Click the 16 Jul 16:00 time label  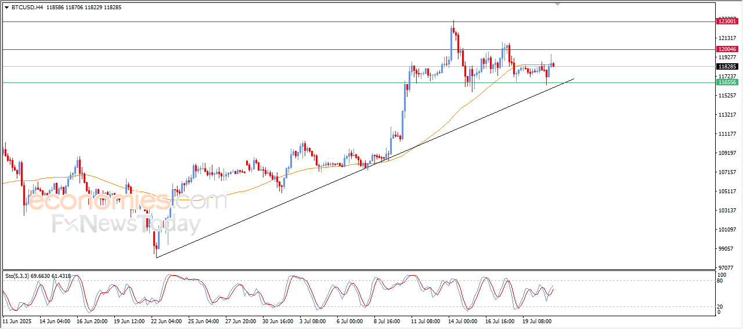pos(501,320)
